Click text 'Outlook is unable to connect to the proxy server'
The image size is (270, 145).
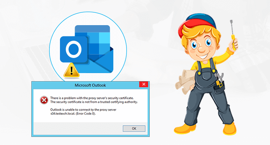click(x=83, y=109)
